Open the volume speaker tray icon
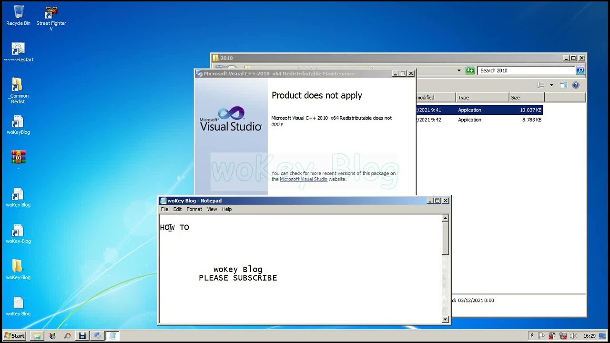Screen dimensions: 610x343 [573, 336]
